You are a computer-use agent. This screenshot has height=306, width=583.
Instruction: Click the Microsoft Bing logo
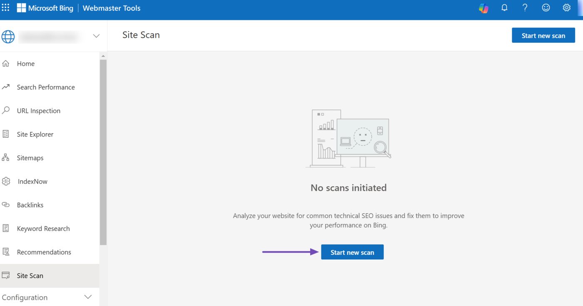(x=45, y=8)
